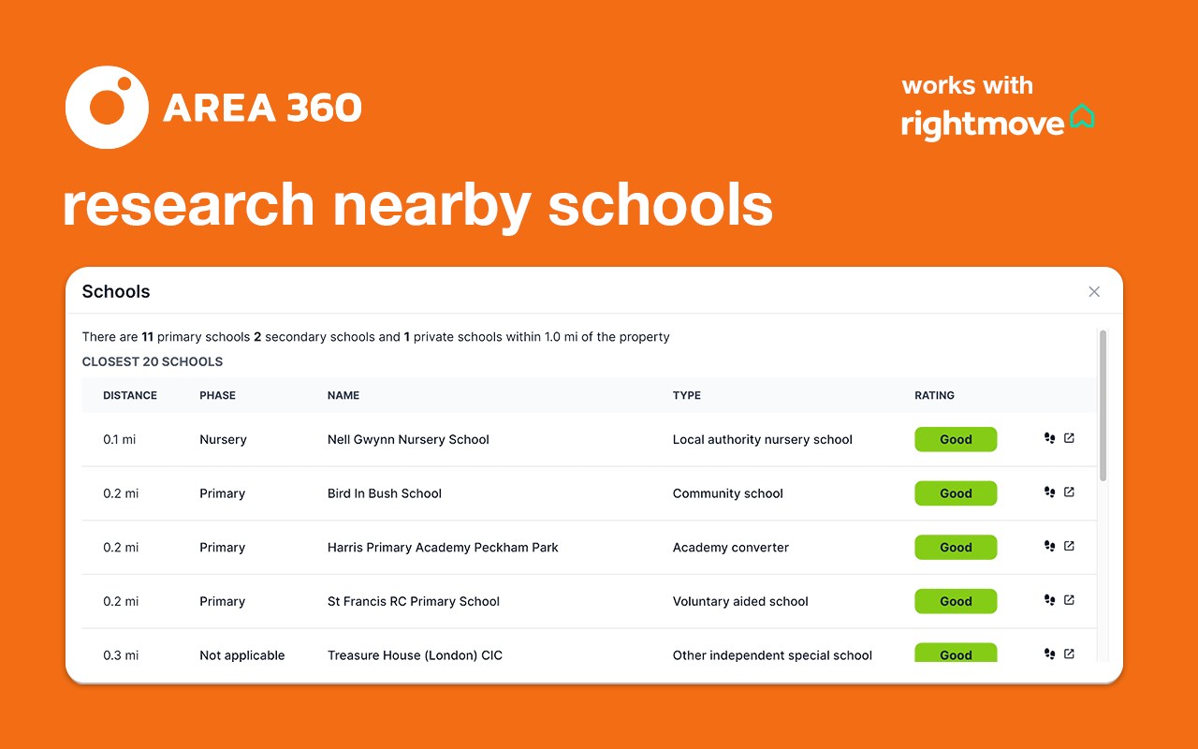Click the footsteps icon for Bird In Bush School

coord(1049,492)
